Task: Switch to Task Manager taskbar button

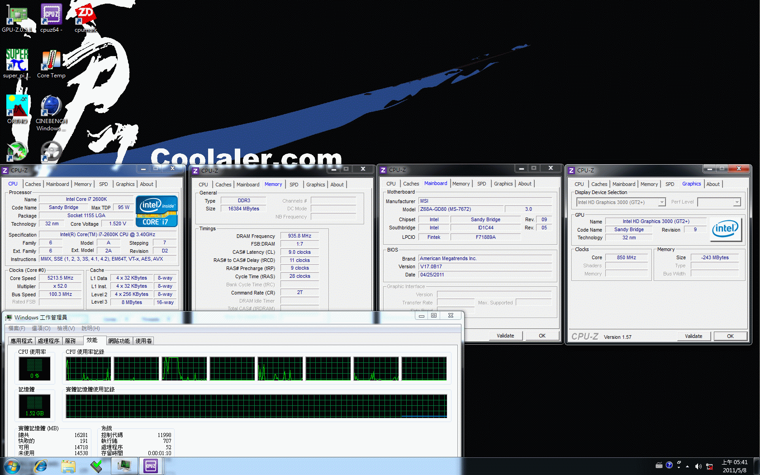Action: [124, 466]
